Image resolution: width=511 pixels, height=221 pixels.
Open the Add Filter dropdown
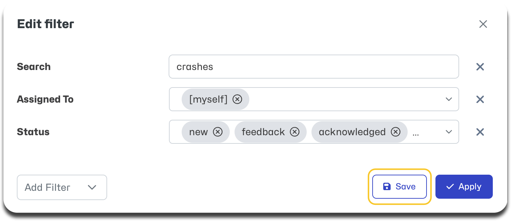coord(62,187)
